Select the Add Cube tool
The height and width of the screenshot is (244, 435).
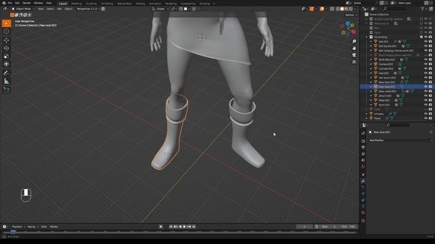point(6,90)
